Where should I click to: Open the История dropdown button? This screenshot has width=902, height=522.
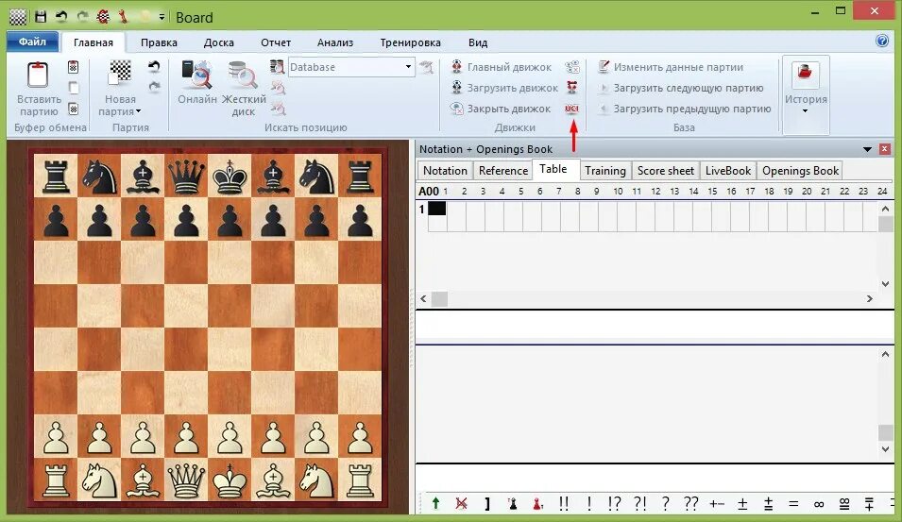click(x=806, y=94)
